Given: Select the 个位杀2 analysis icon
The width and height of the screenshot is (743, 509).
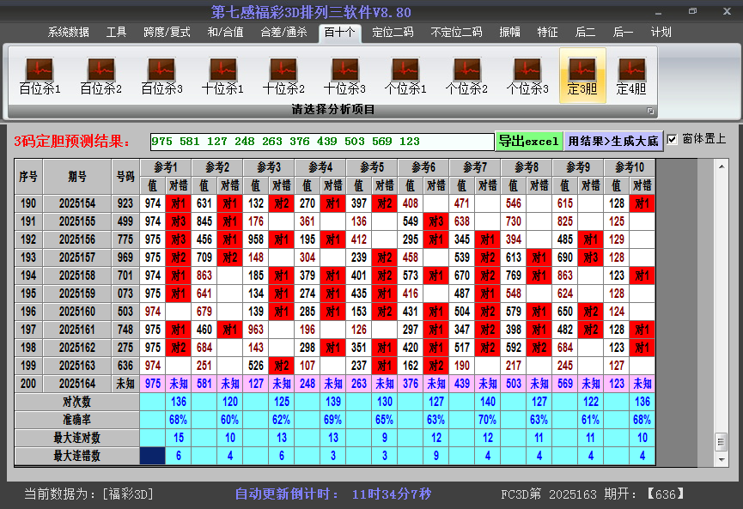Looking at the screenshot, I should coord(466,76).
